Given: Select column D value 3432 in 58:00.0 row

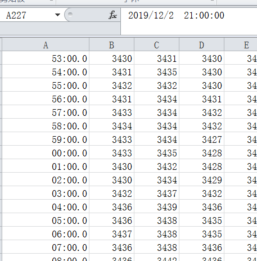Looking at the screenshot, I should coord(202,125).
